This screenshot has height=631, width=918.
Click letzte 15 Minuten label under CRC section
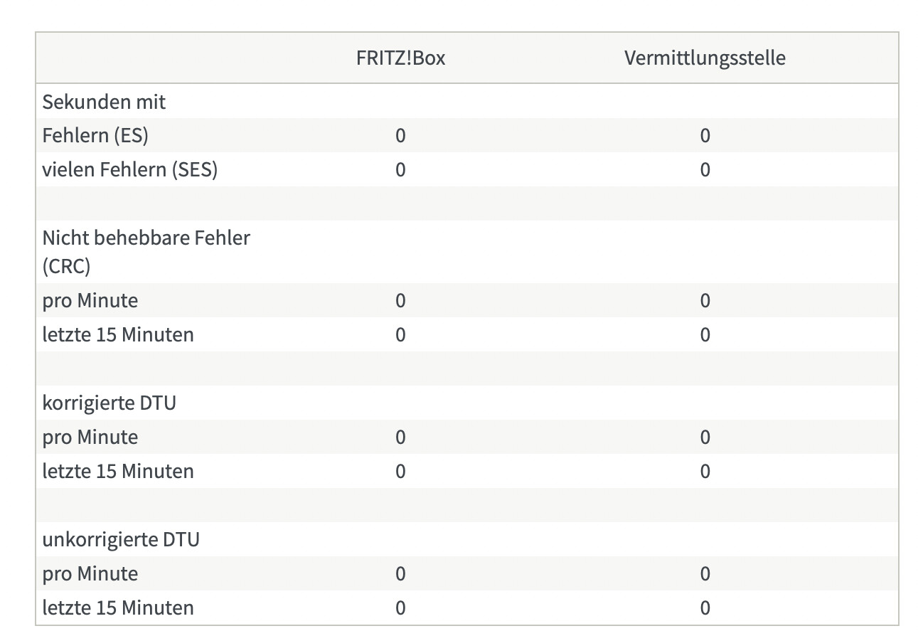118,334
